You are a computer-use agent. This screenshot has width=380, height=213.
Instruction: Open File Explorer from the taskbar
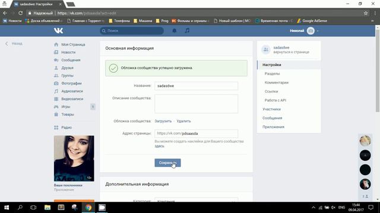click(47, 208)
